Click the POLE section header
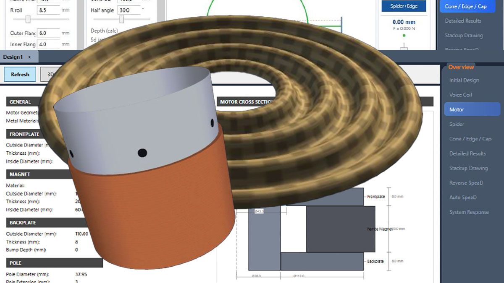The height and width of the screenshot is (283, 504). [x=54, y=263]
